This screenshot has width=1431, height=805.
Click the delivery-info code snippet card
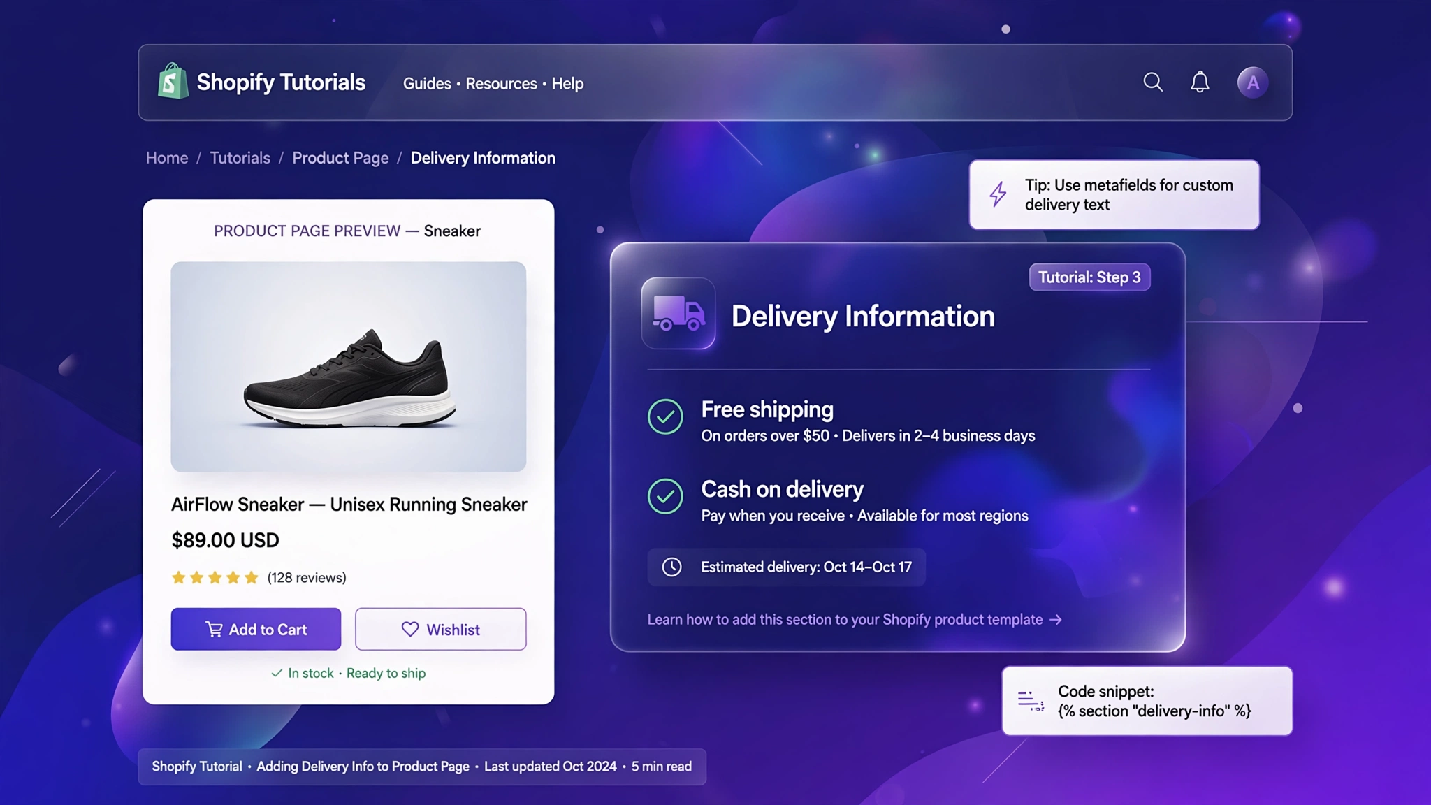click(1147, 701)
